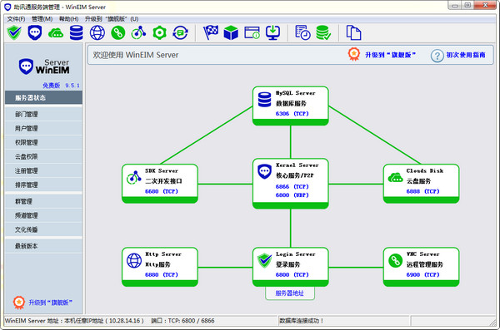
Task: Click the 服务器地址 button below Login Server
Action: tap(290, 293)
